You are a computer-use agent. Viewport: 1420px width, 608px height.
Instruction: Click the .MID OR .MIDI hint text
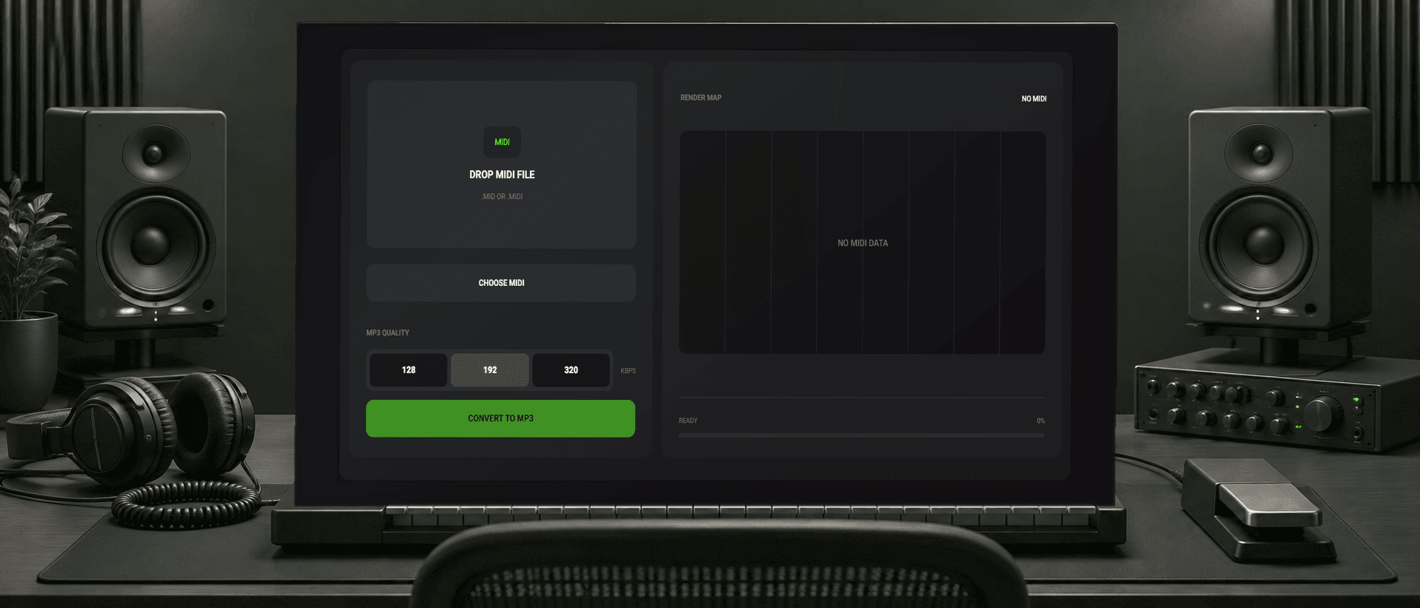[x=502, y=197]
